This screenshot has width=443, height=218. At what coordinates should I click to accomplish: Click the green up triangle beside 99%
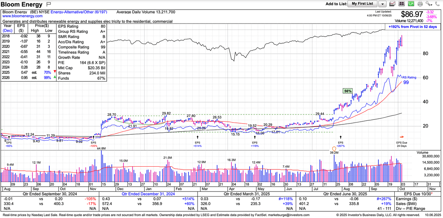tap(55, 77)
